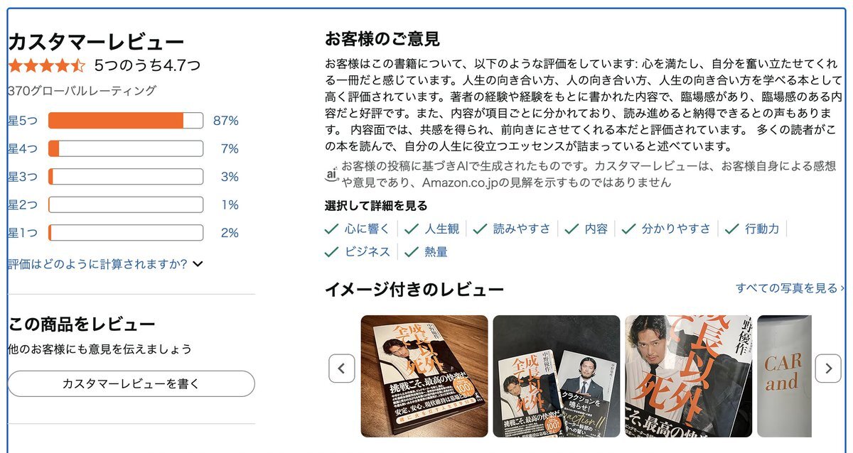Screen dimensions: 853x453
Task: Open すべての写真を見る link
Action: [x=790, y=288]
